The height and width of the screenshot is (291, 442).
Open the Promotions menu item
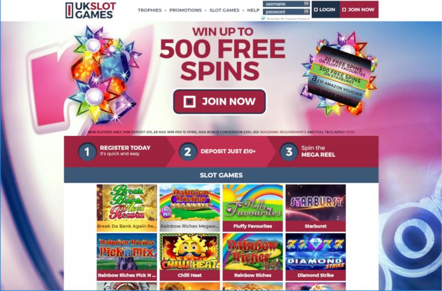coord(186,10)
